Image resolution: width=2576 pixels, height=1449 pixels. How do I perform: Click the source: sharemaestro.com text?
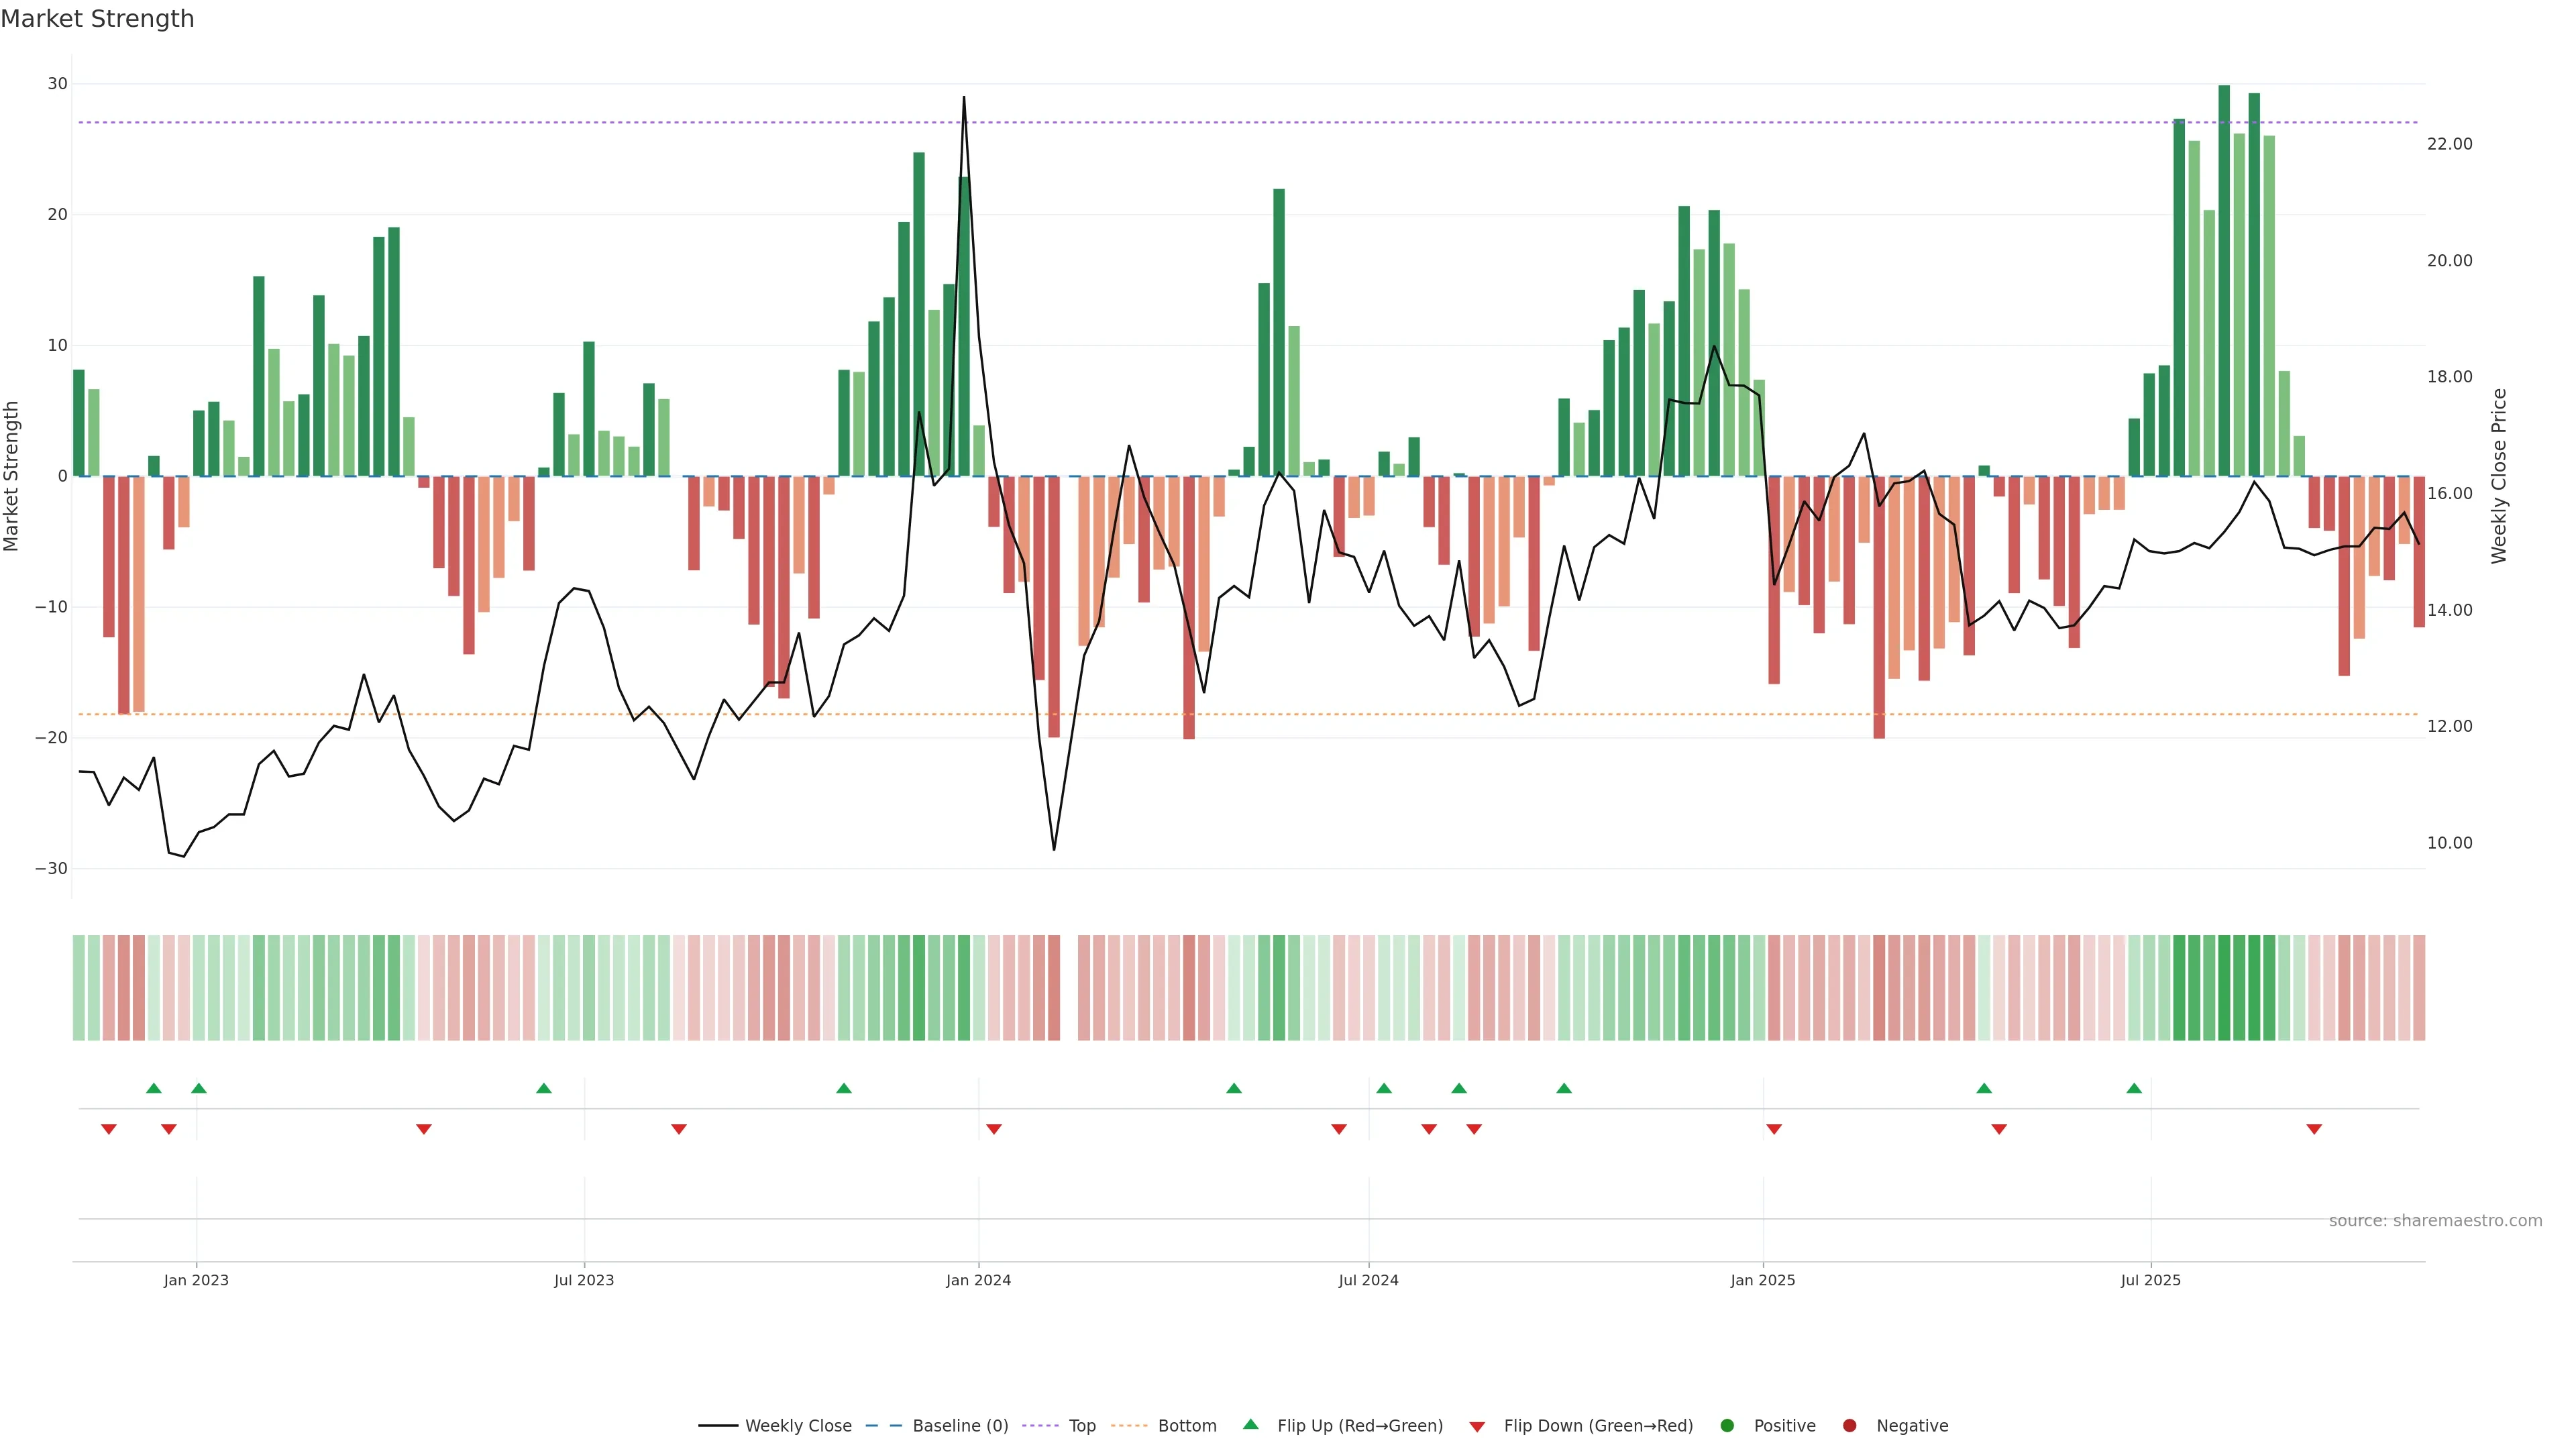2435,1221
